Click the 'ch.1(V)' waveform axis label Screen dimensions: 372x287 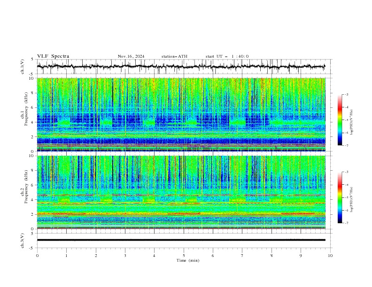pyautogui.click(x=23, y=67)
